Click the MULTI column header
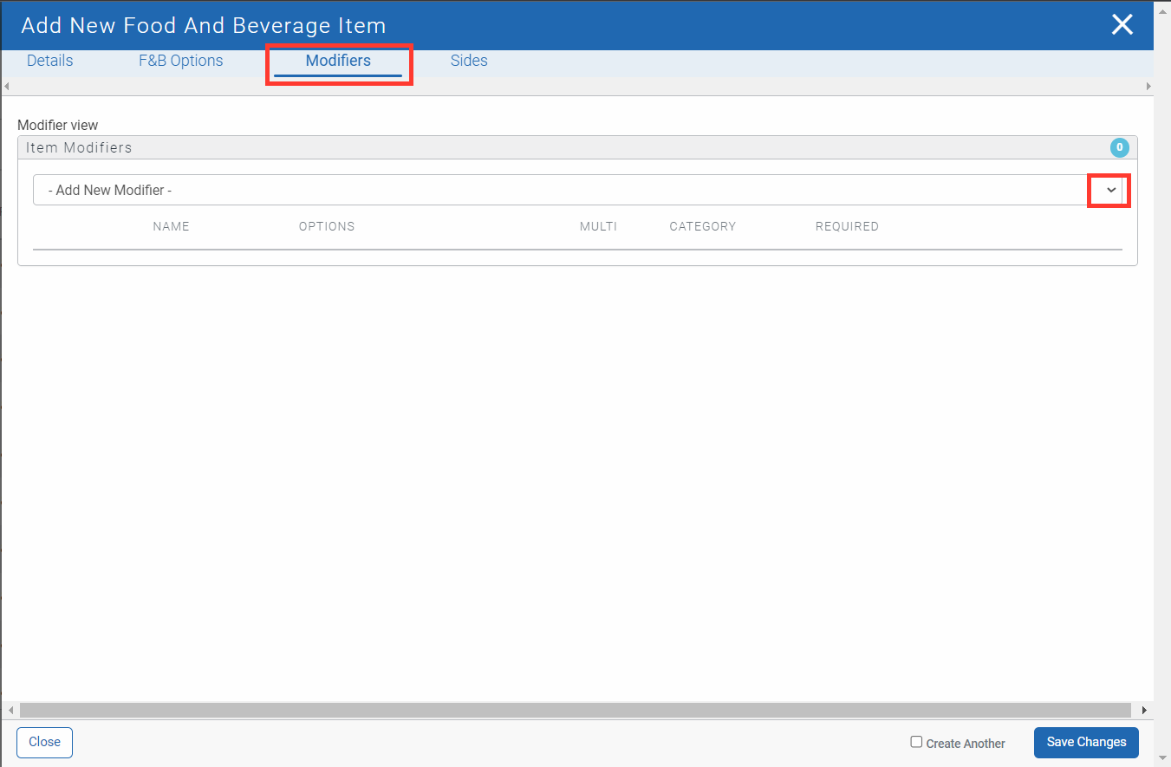This screenshot has height=767, width=1171. coord(598,226)
